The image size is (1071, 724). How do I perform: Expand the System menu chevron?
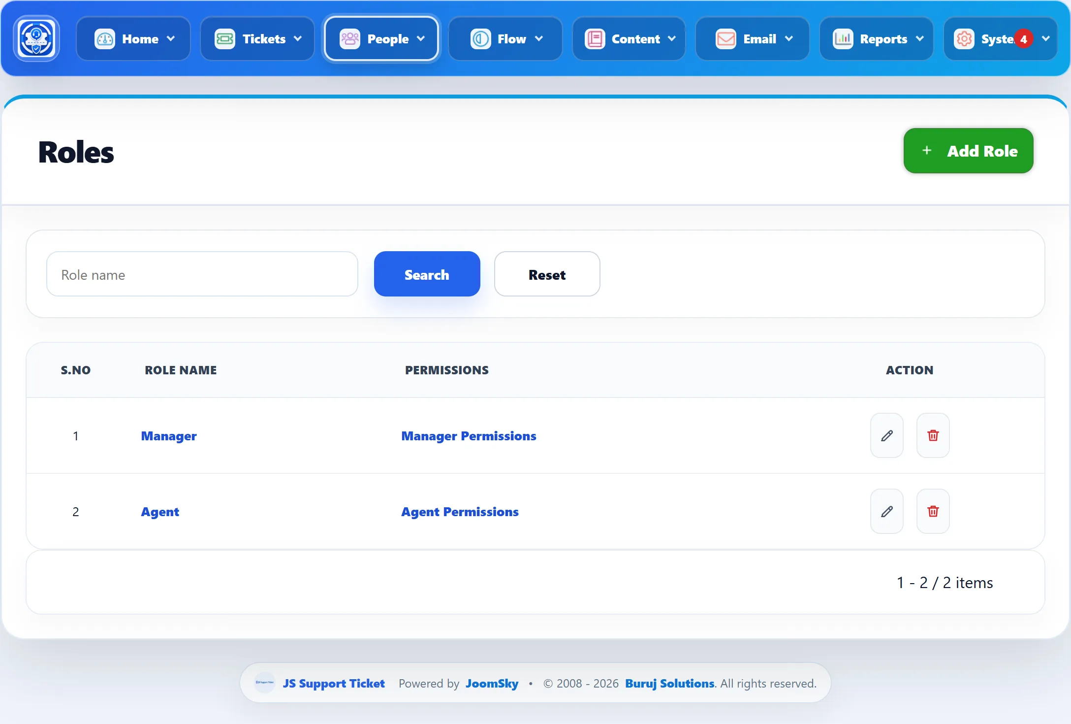(1046, 38)
